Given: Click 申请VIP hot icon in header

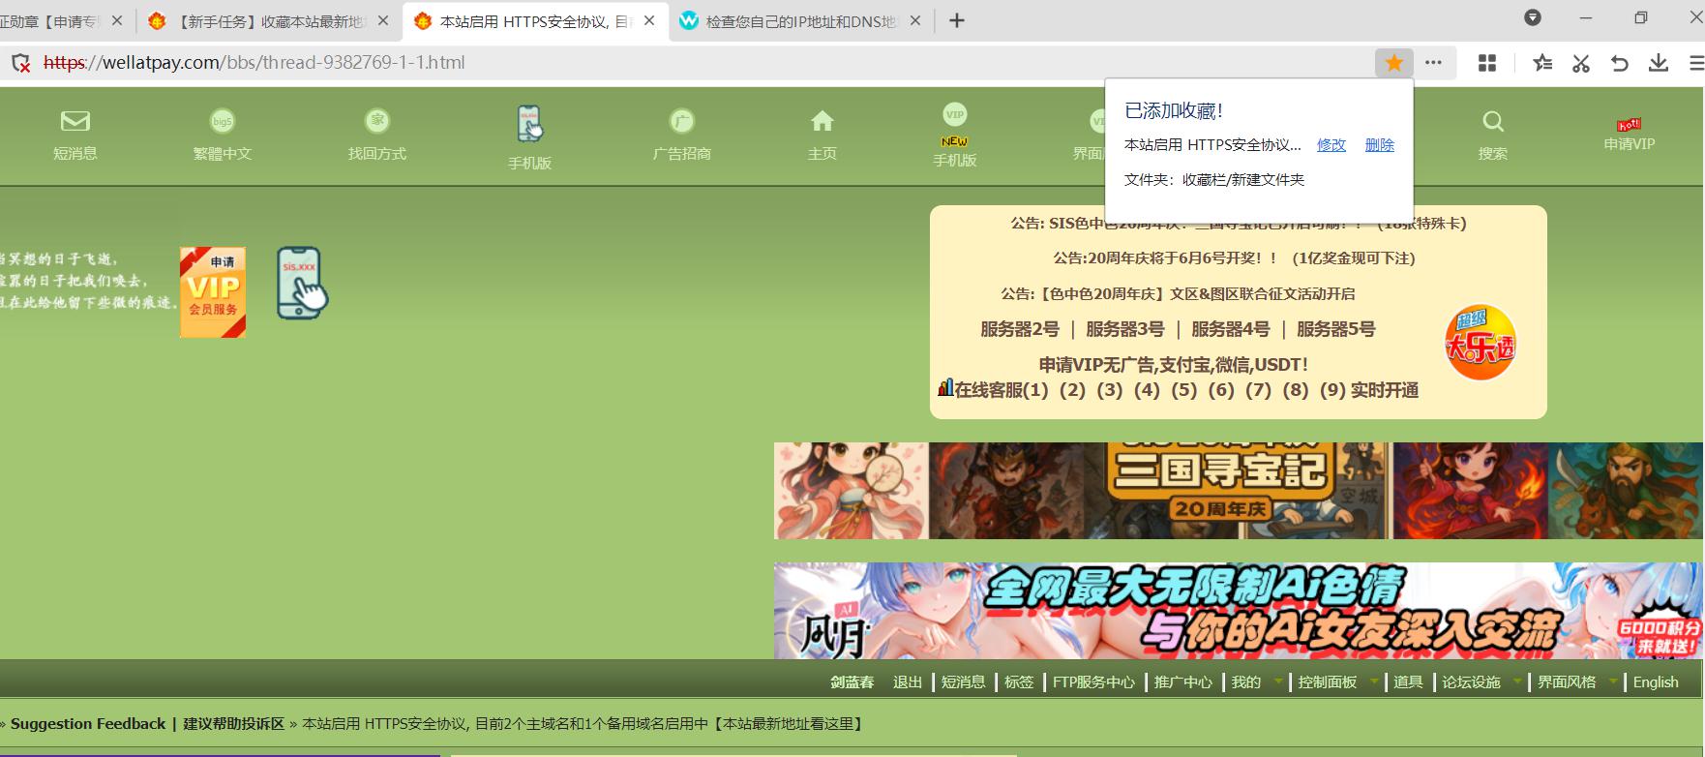Looking at the screenshot, I should point(1630,124).
